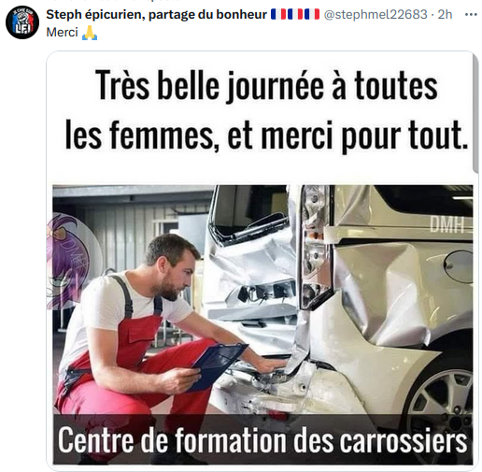Open Steph épicurien's profile via display name
This screenshot has height=472, width=482.
point(156,14)
